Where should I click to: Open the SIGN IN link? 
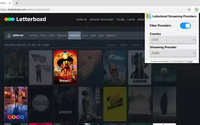(x=82, y=20)
